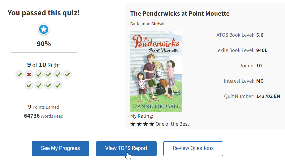Click the fourth question checkmark icon
Image resolution: width=285 pixels, height=167 pixels.
[x=48, y=74]
